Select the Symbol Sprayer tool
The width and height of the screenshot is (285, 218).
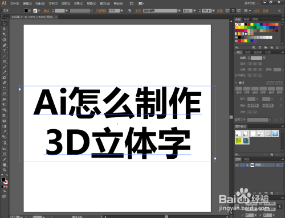[x=5, y=143]
